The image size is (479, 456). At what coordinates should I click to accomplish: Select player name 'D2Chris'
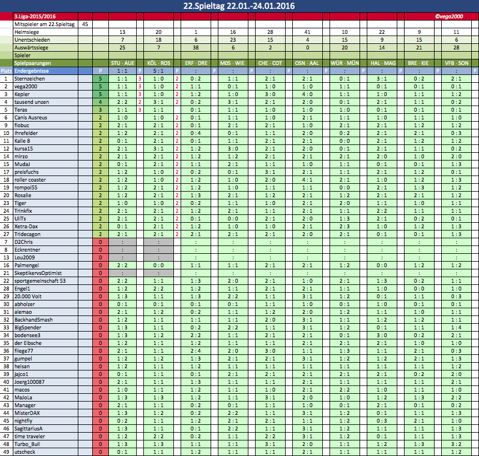(23, 242)
